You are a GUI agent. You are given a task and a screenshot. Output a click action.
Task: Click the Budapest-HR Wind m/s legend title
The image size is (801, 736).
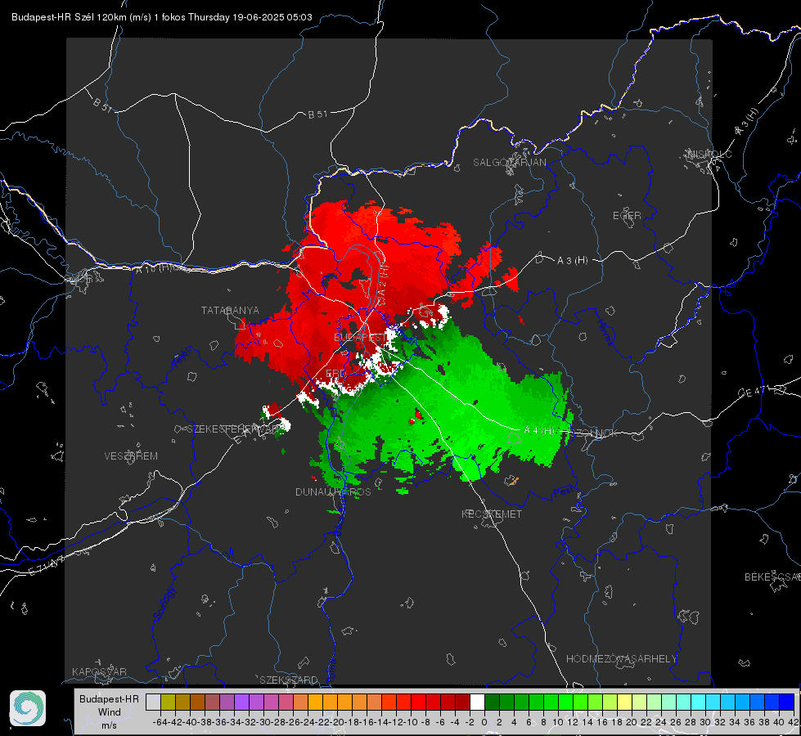(109, 712)
